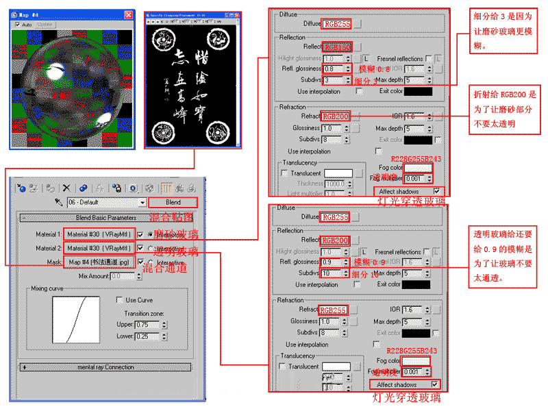Click the Go to Parent icon

pos(179,188)
